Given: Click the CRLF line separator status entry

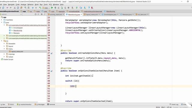Looking at the screenshot, I should click(163, 107).
